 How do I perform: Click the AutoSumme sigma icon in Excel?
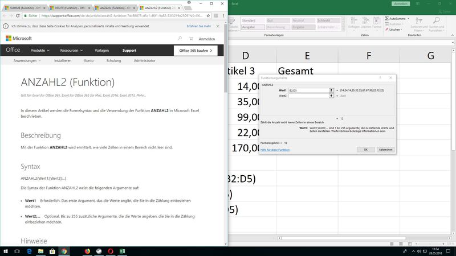coord(387,19)
